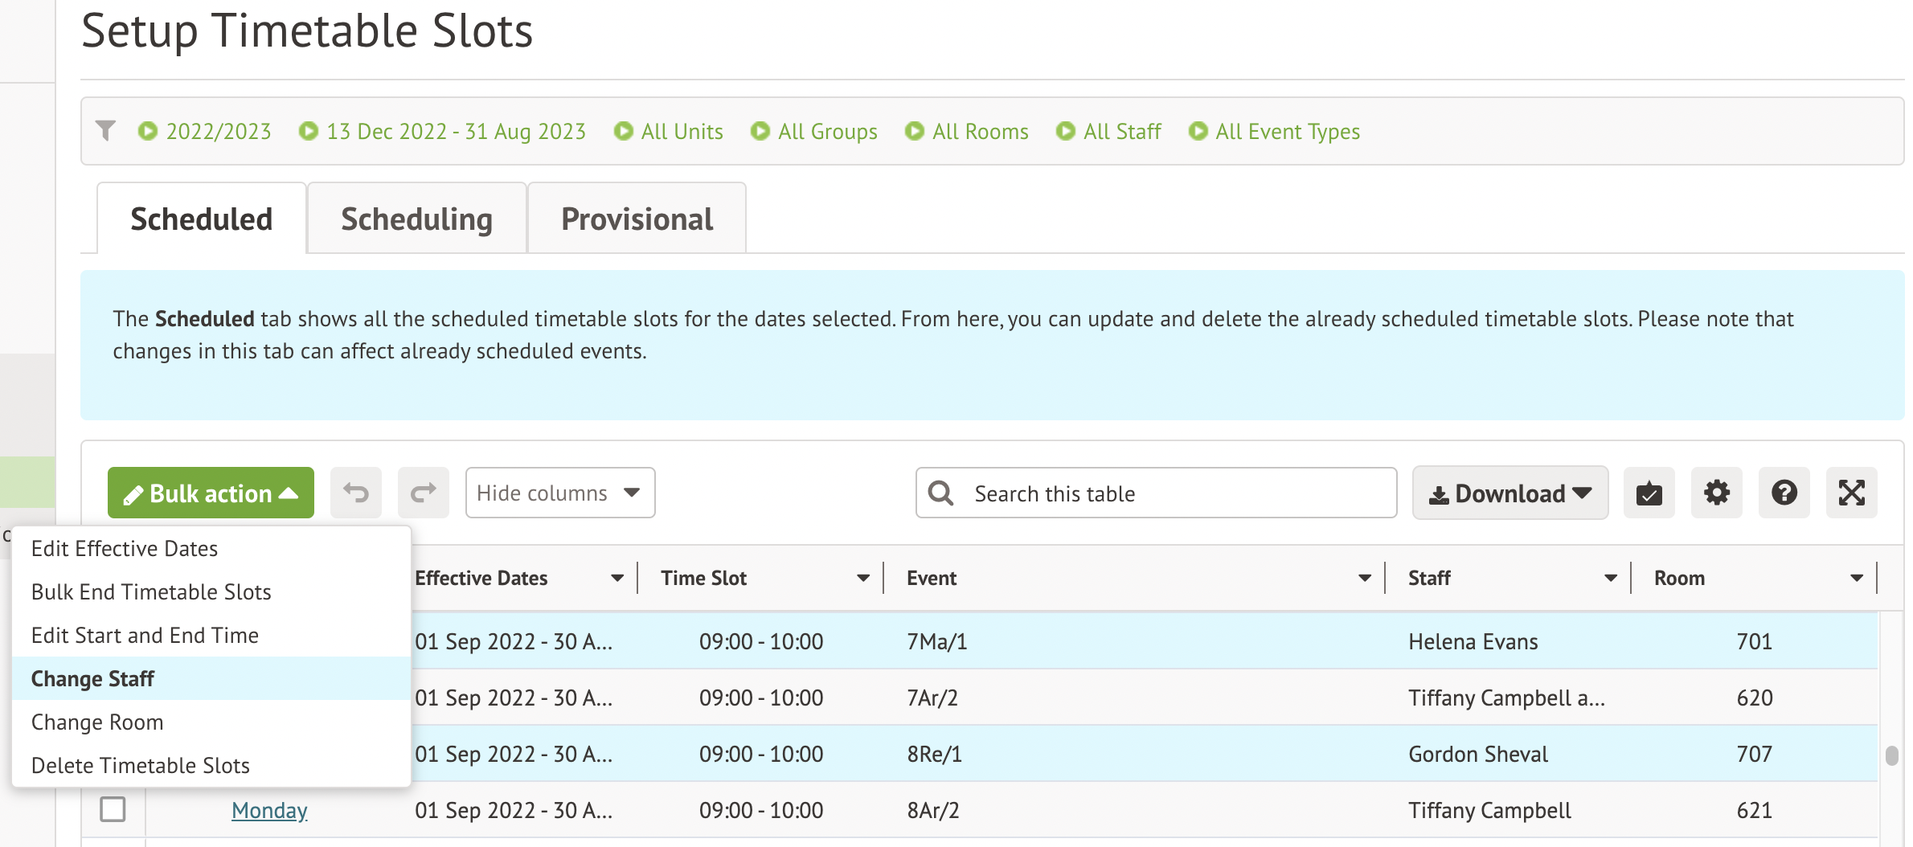Viewport: 1913px width, 847px height.
Task: Expand the Time Slot column menu arrow
Action: tap(862, 578)
